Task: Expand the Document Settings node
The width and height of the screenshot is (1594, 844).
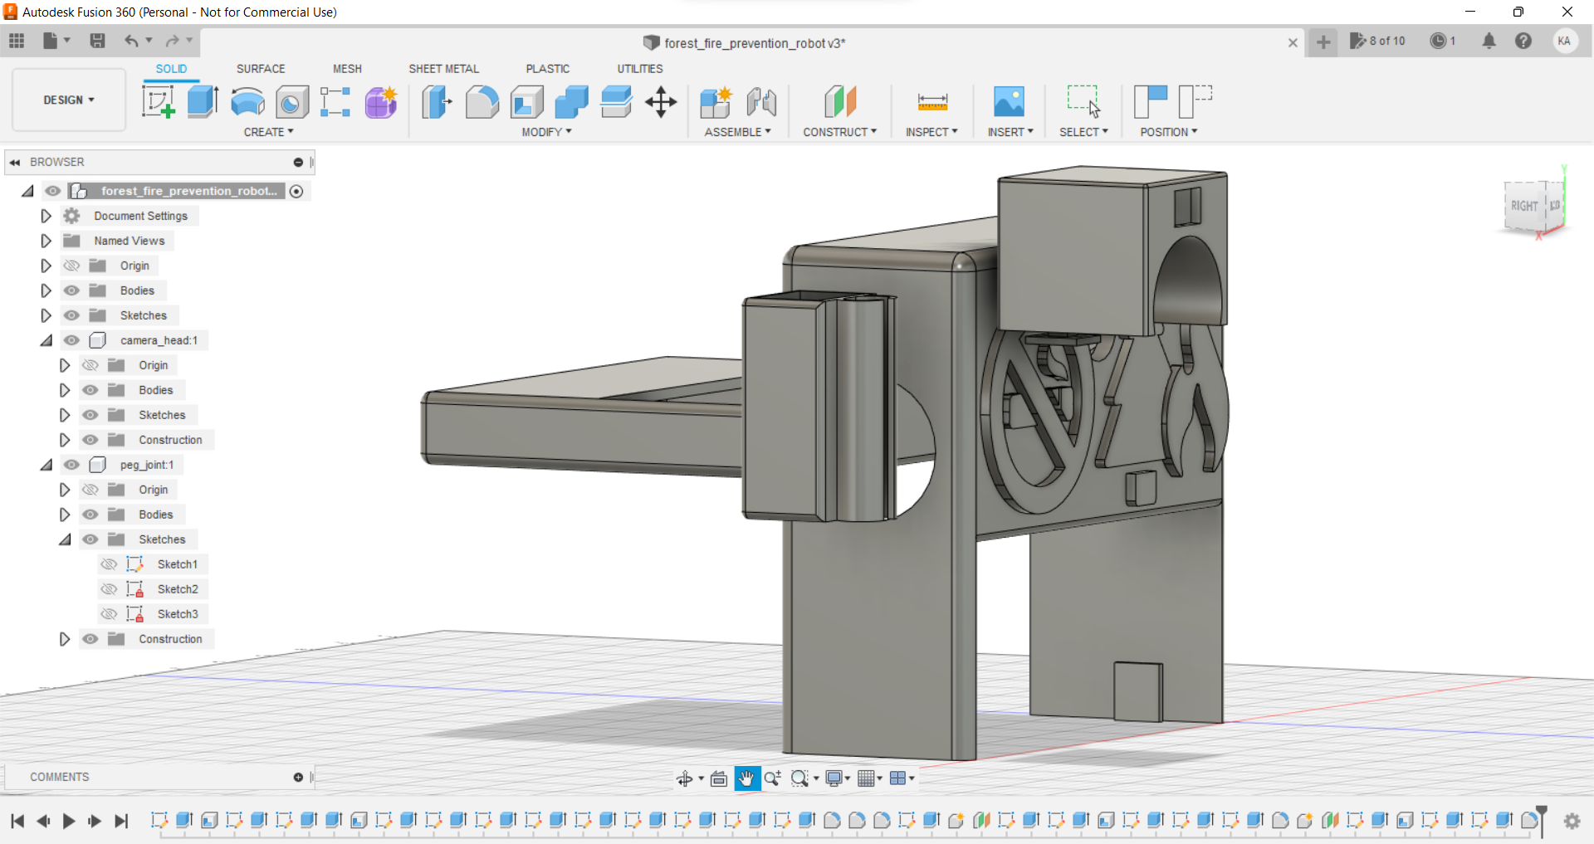Action: point(46,215)
